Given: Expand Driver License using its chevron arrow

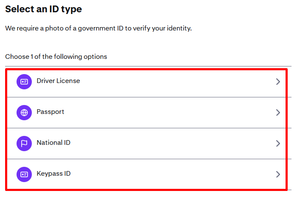Looking at the screenshot, I should coord(278,82).
